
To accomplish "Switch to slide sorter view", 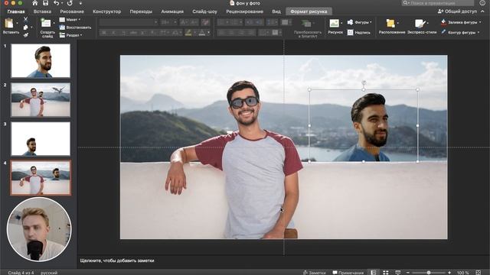I will coord(386,273).
